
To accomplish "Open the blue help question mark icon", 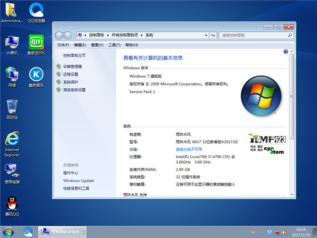I will click(x=285, y=52).
